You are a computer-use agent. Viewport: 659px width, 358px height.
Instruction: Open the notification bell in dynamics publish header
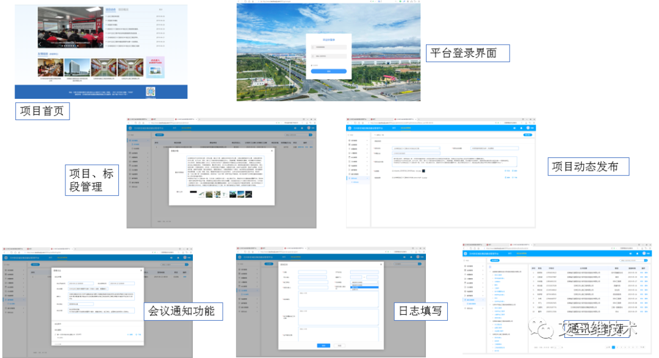[x=521, y=127]
